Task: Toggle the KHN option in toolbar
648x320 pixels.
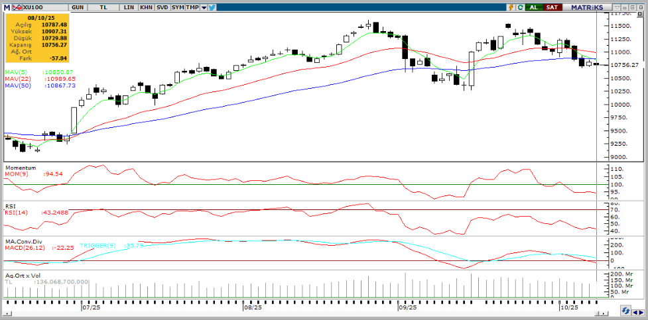Action: (146, 7)
